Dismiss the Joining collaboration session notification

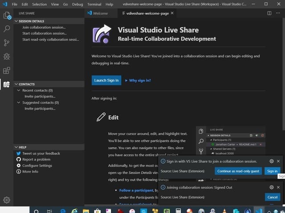click(278, 187)
